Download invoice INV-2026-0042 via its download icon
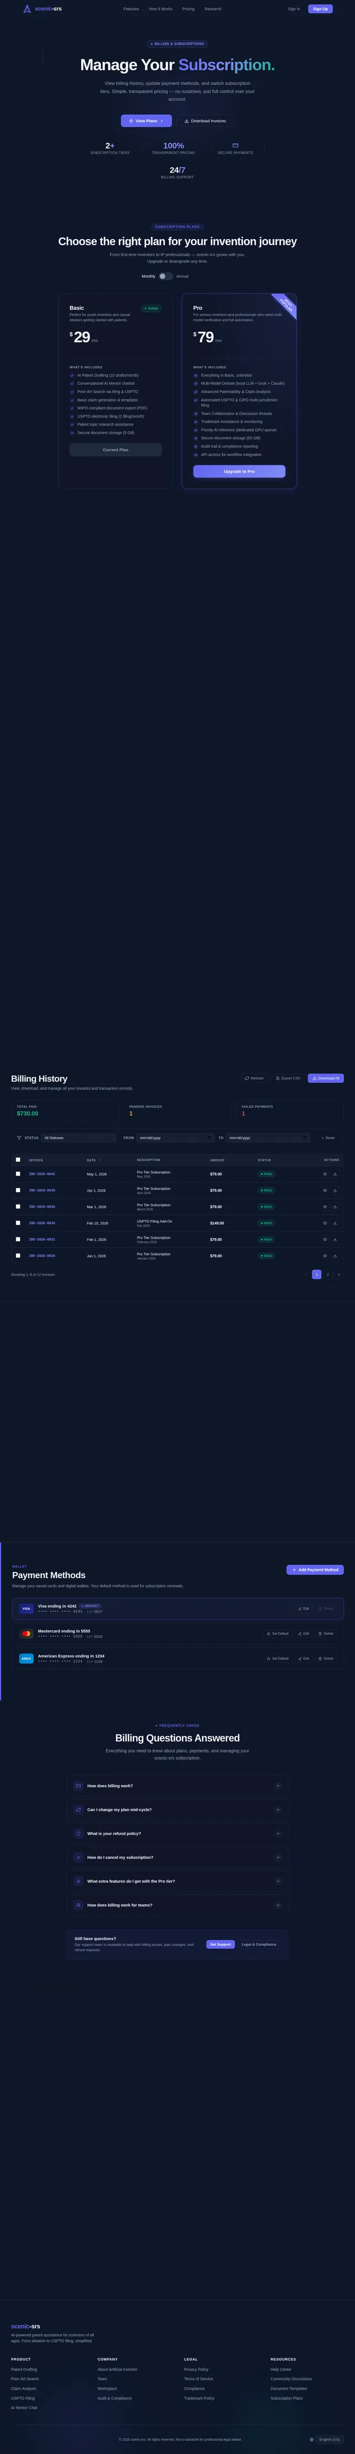Viewport: 355px width, 2454px height. pos(335,1175)
